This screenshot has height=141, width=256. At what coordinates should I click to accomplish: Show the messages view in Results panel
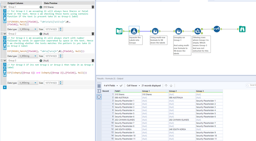(99, 91)
